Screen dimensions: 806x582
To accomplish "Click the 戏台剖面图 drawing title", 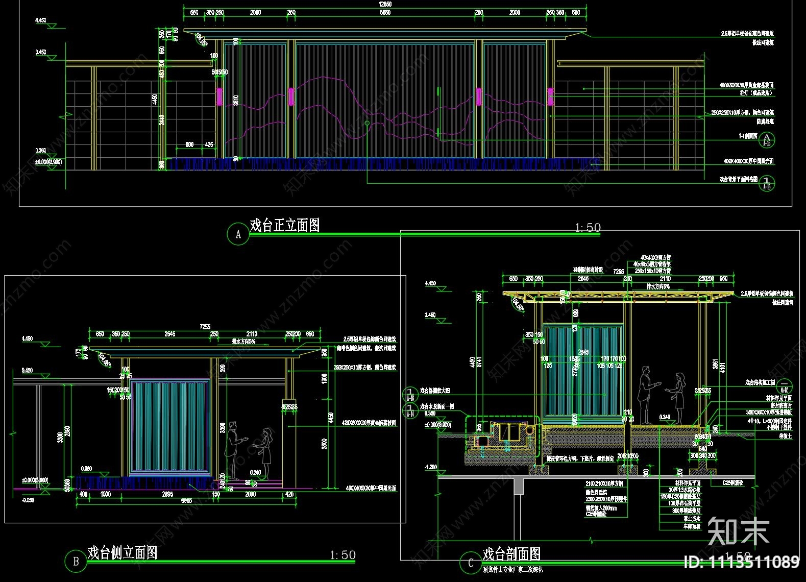I will tap(511, 554).
